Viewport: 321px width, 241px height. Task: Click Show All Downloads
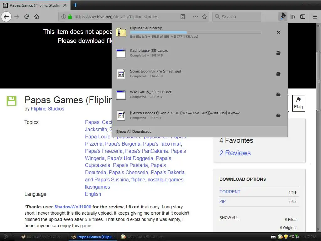(x=134, y=131)
